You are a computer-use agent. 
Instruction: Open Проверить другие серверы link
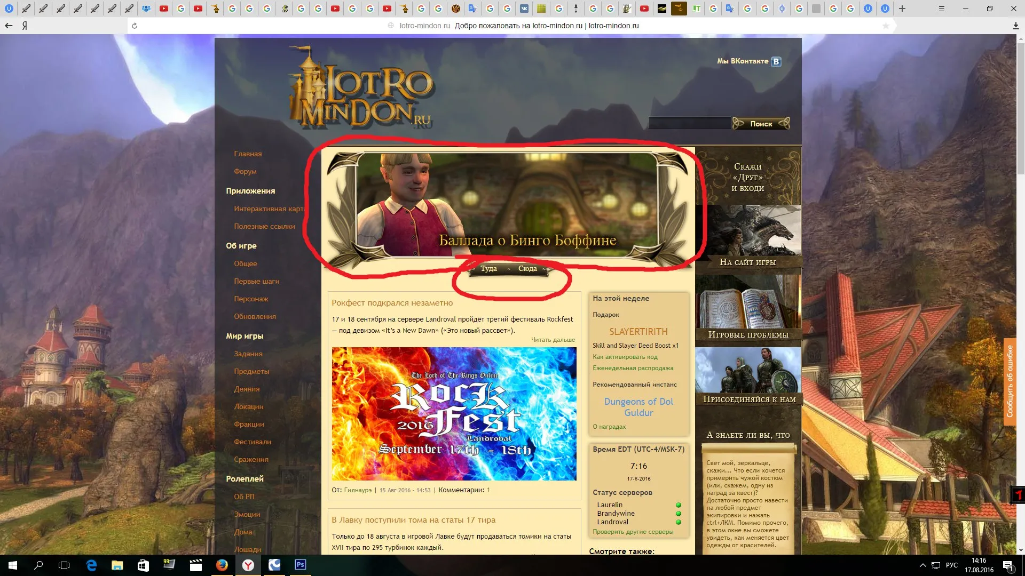(x=633, y=532)
